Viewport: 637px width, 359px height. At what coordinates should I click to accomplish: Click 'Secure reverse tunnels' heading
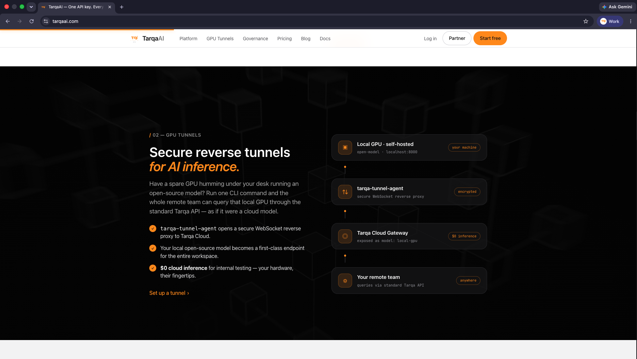(220, 152)
